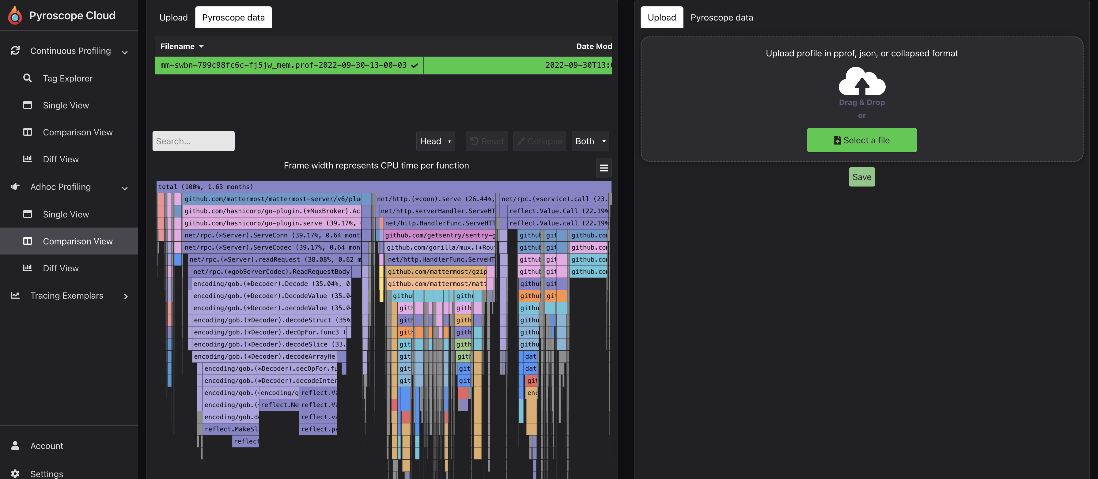This screenshot has width=1098, height=479.
Task: Open Diff View under Continuous Profiling
Action: (61, 159)
